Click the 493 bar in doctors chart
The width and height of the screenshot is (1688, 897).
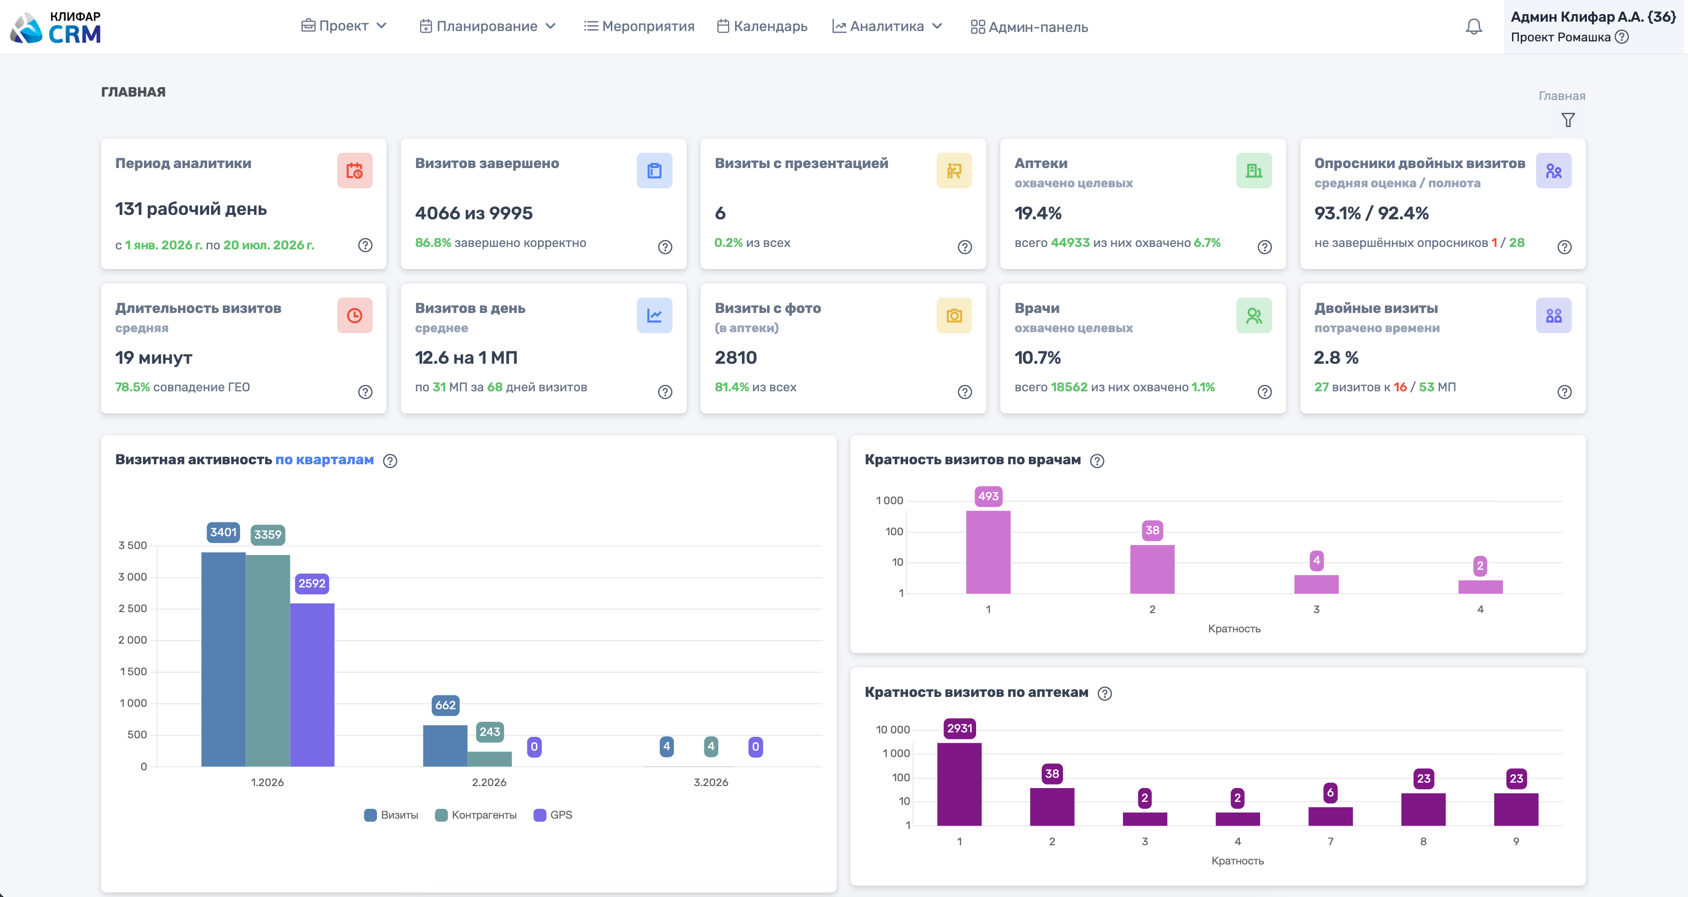point(988,552)
